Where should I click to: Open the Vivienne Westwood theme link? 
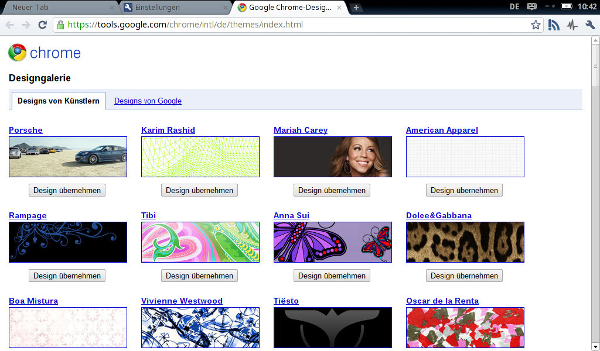point(182,301)
